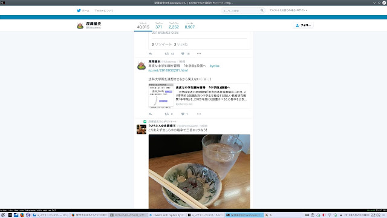Open the window menu icon in title bar
This screenshot has width=387, height=218.
(x=3, y=2)
